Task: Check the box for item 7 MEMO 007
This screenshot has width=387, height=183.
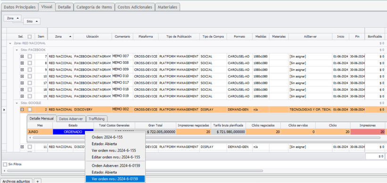Action: click(x=30, y=56)
